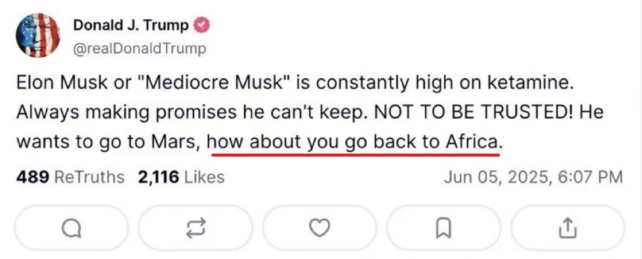The width and height of the screenshot is (642, 259).
Task: Show the 2,116 Likes number
Action: pyautogui.click(x=158, y=177)
